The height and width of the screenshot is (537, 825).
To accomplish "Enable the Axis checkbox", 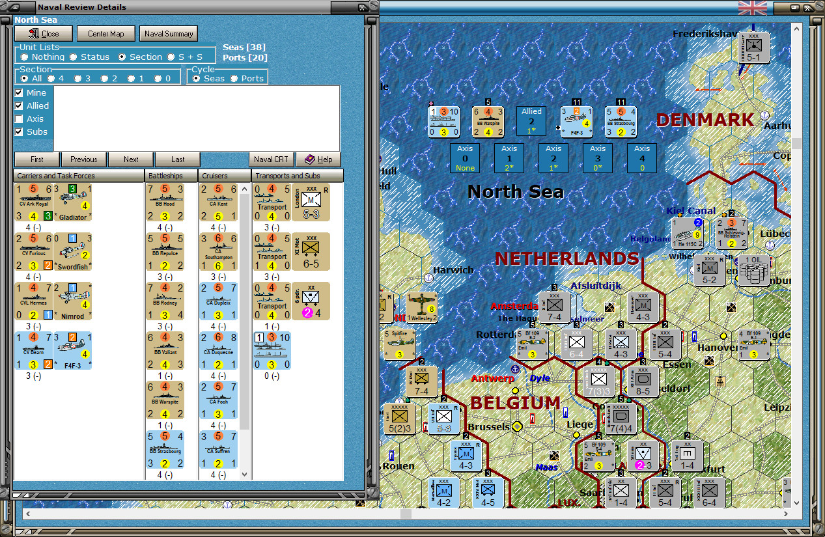I will point(19,118).
